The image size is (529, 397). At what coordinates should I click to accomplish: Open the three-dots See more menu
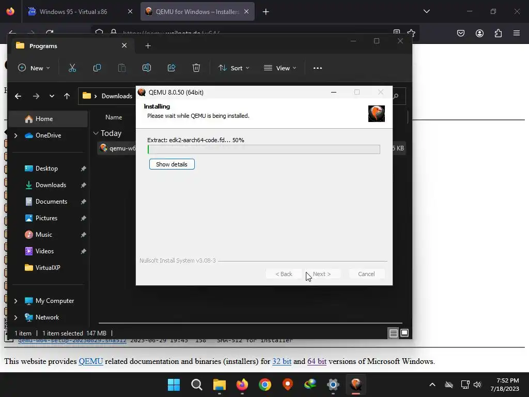(x=318, y=68)
